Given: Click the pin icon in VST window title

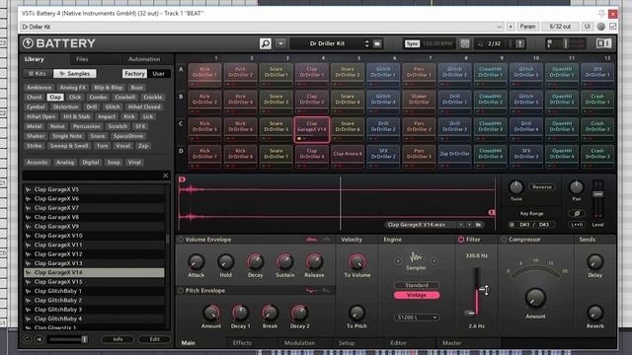Looking at the screenshot, I should 601,13.
